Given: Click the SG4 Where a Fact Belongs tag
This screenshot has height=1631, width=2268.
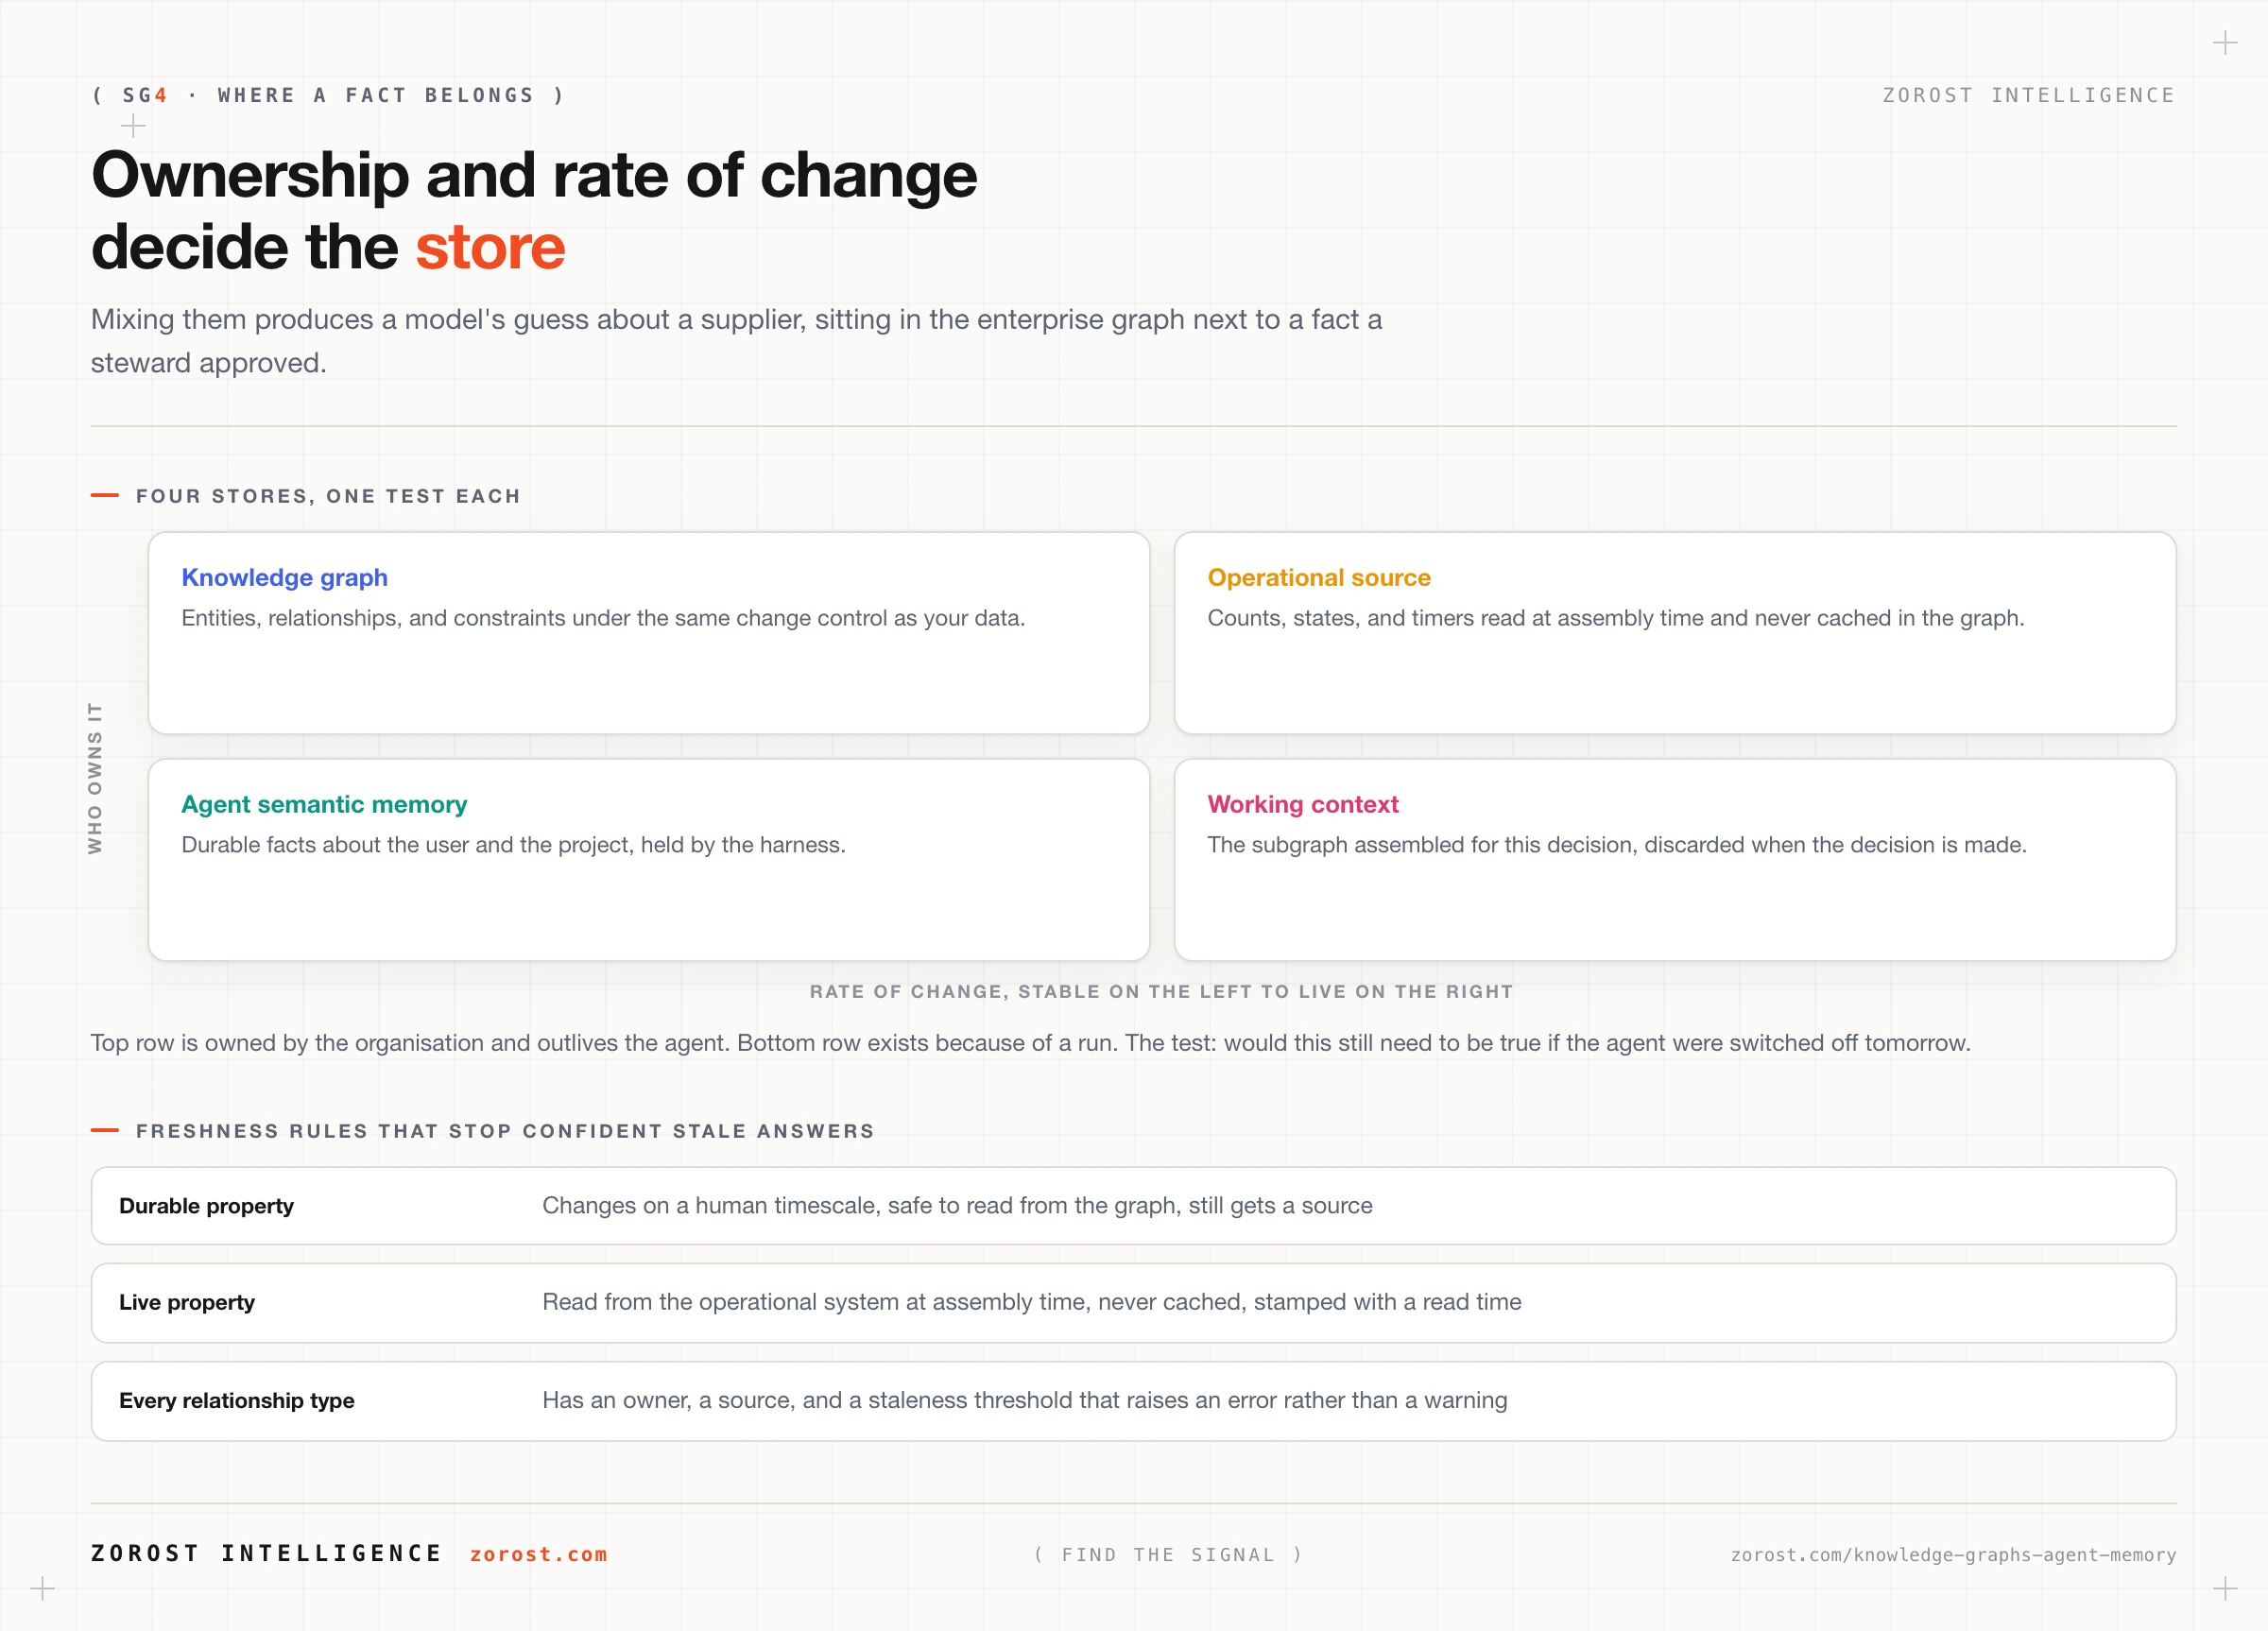Looking at the screenshot, I should 328,95.
